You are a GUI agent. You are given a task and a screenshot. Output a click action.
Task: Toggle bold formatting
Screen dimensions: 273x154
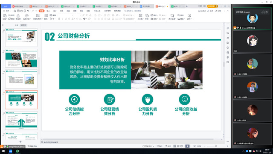click(59, 19)
